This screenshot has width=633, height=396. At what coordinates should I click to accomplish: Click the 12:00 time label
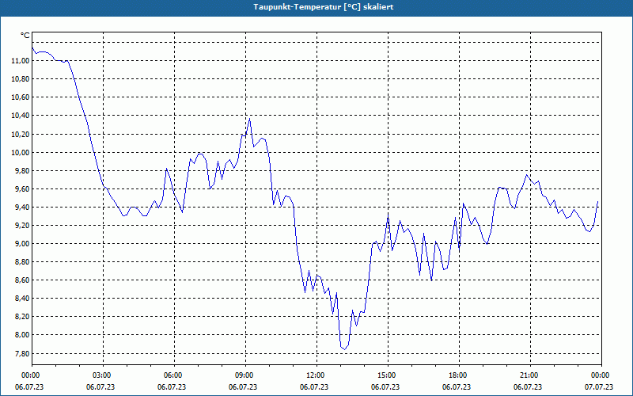click(316, 375)
